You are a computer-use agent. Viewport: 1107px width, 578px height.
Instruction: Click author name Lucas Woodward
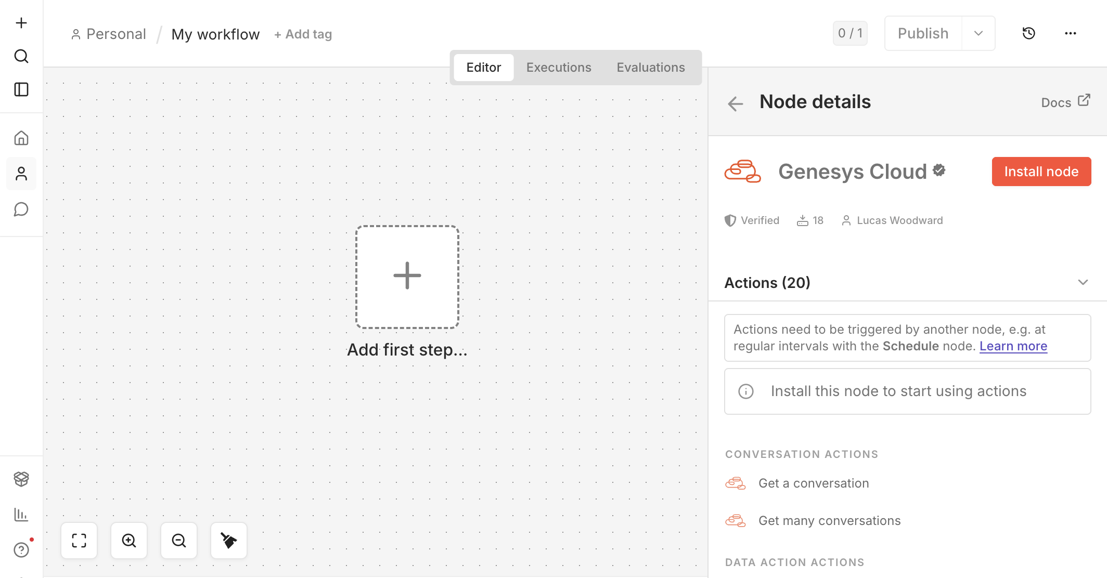[899, 220]
